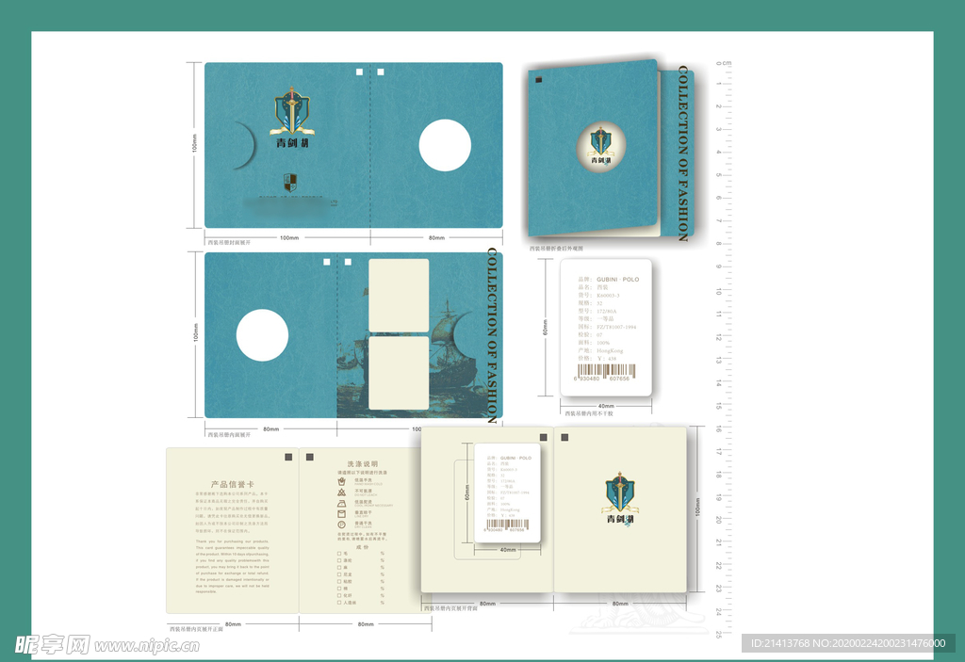The width and height of the screenshot is (965, 662).
Task: Click the folded blue booklet mockup
Action: pos(611,149)
